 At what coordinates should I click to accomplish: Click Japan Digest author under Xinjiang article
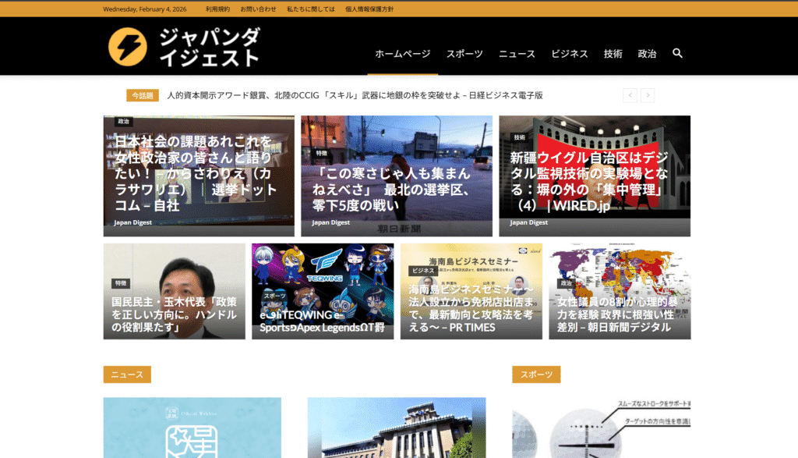[529, 222]
